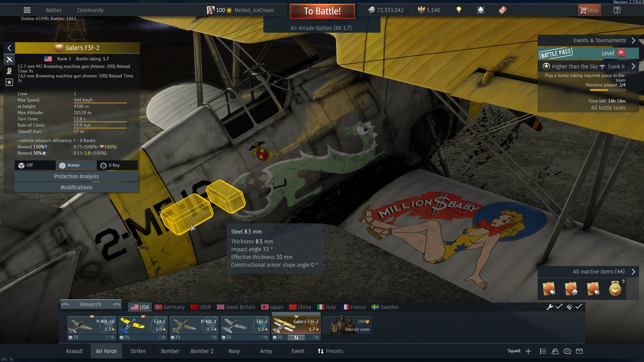Open the Battle Pass level banner
Image resolution: width=644 pixels, height=362 pixels.
point(588,53)
